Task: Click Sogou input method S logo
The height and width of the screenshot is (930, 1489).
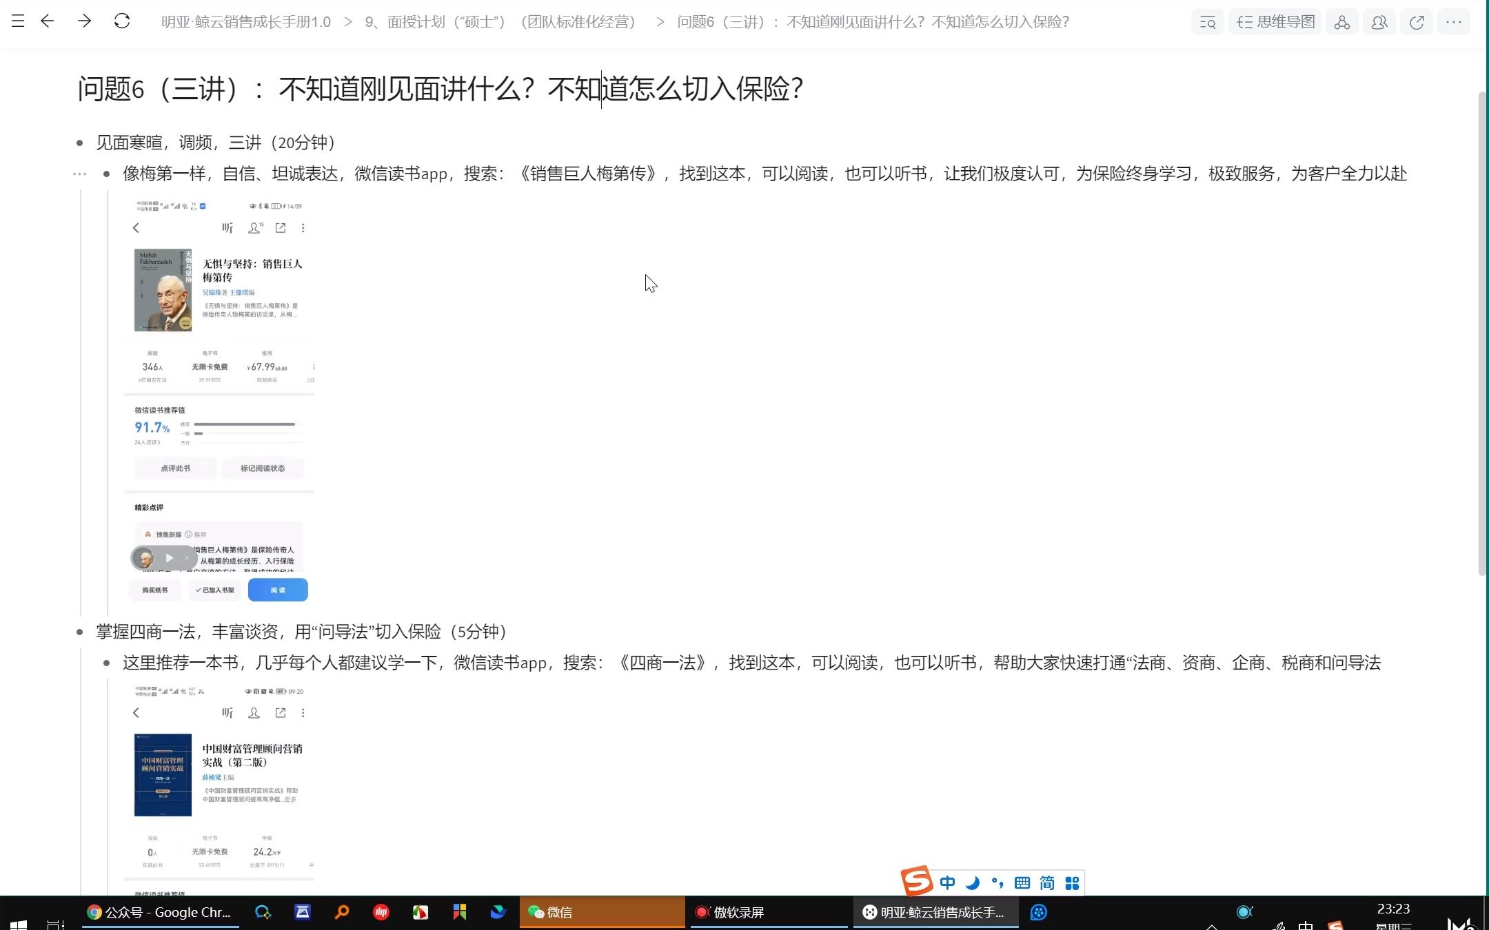Action: click(918, 881)
